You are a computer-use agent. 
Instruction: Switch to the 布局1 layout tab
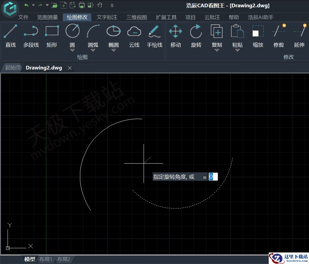(46, 259)
